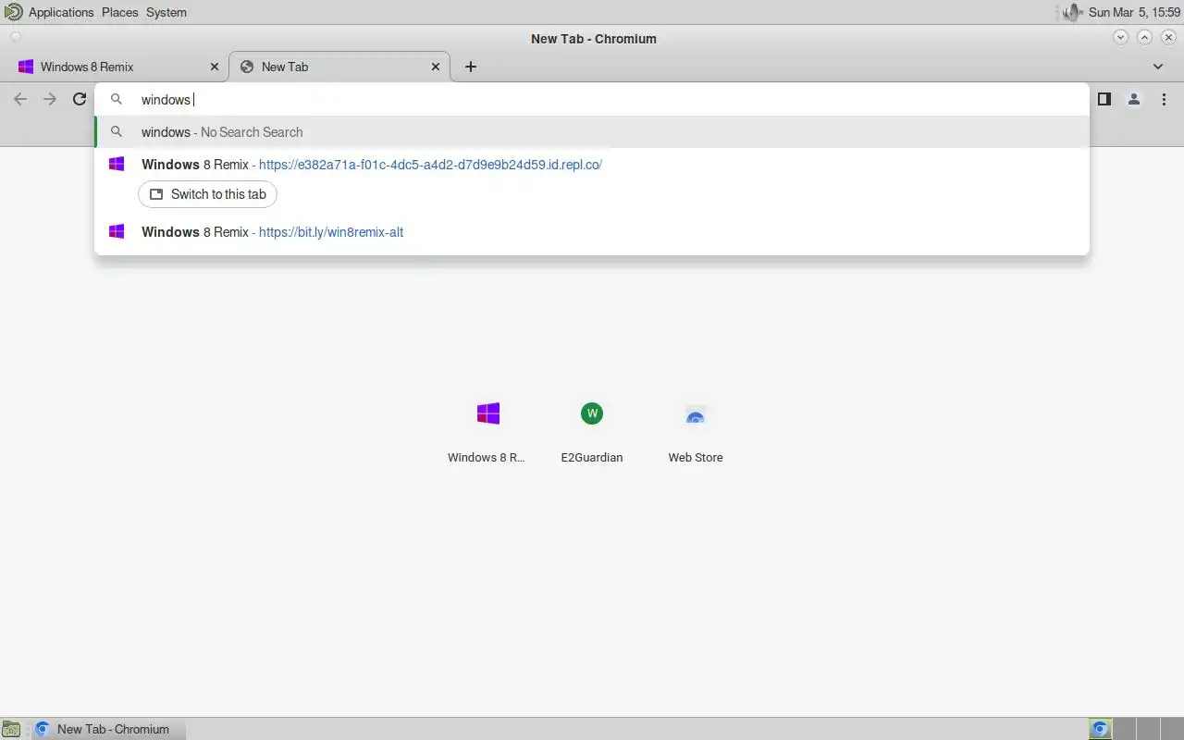1184x740 pixels.
Task: Select 'windows - No Search Search' suggestion
Action: pyautogui.click(x=592, y=132)
